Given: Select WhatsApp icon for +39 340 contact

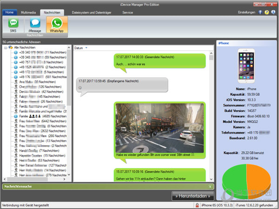Looking at the screenshot, I should pos(16,53).
